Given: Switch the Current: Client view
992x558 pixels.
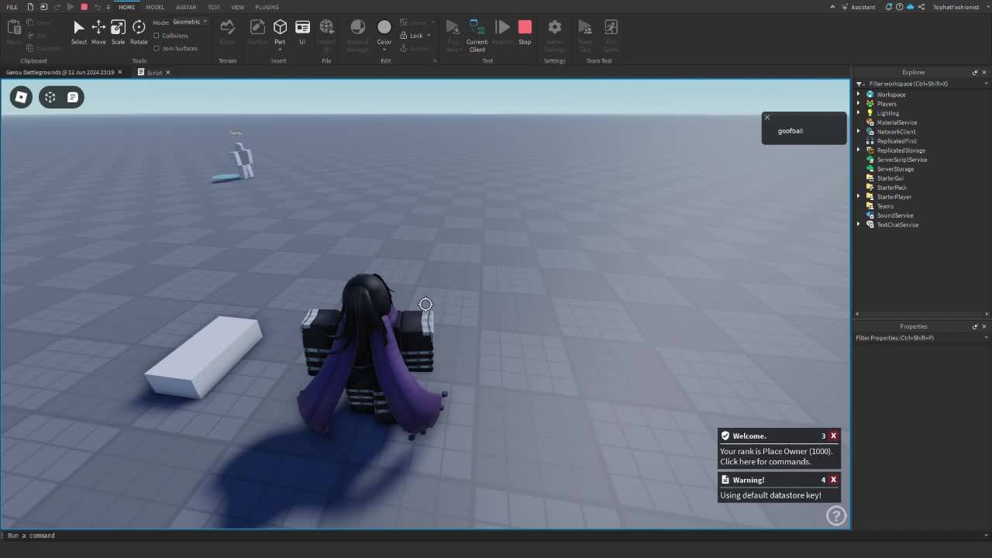Looking at the screenshot, I should coord(477,36).
